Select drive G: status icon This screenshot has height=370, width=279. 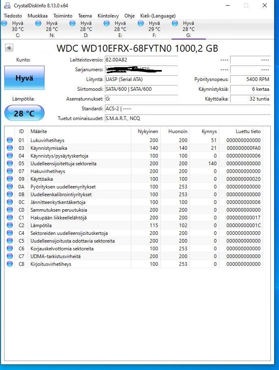click(x=175, y=23)
